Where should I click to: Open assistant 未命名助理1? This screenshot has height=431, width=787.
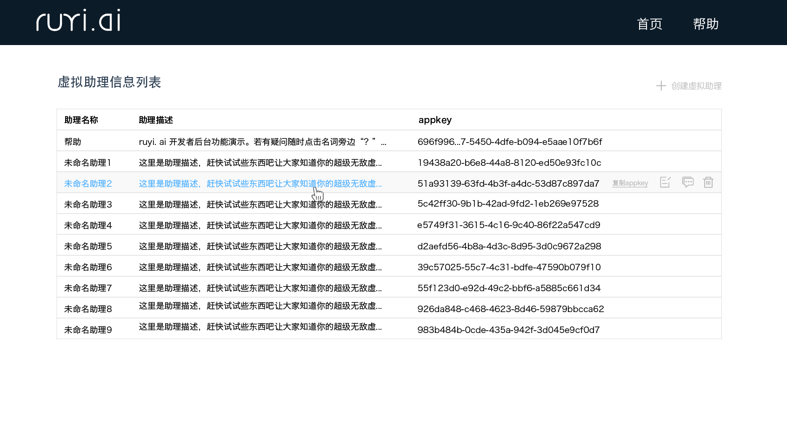88,163
